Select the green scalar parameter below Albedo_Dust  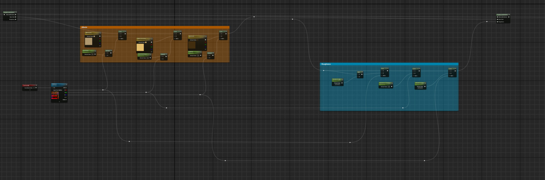(x=89, y=53)
